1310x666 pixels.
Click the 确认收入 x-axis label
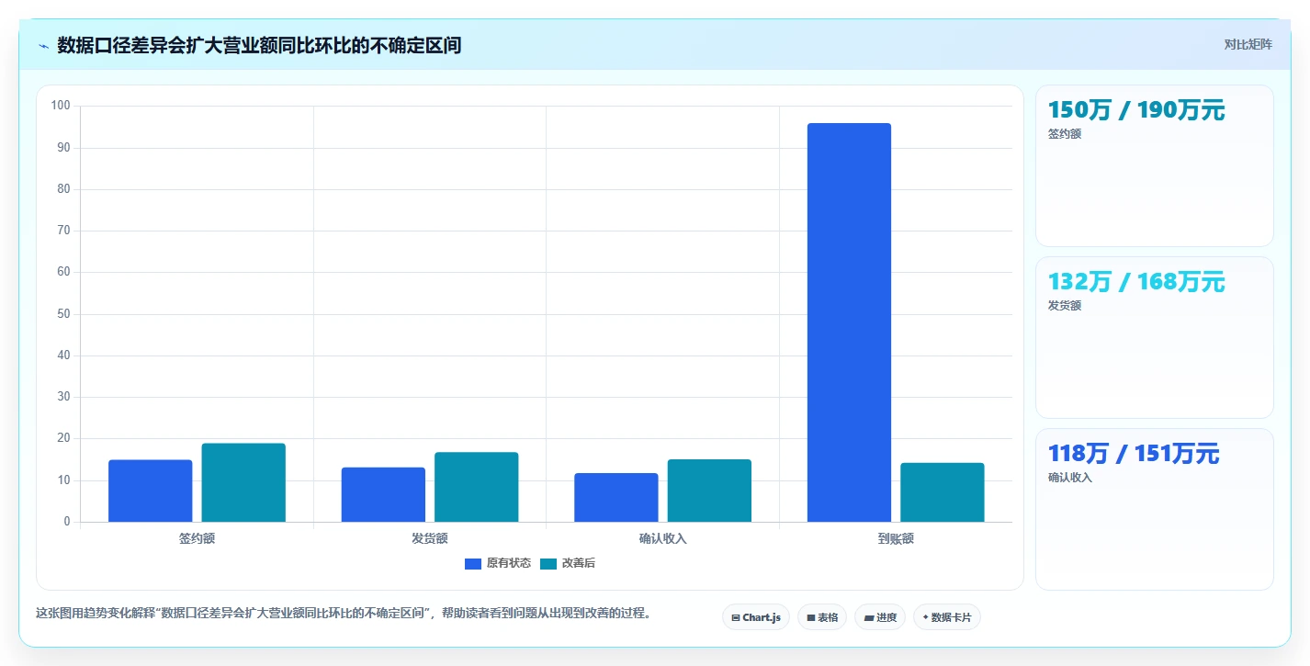point(663,538)
